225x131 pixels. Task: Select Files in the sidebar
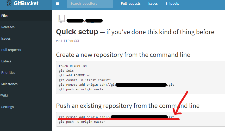pyautogui.click(x=26, y=16)
